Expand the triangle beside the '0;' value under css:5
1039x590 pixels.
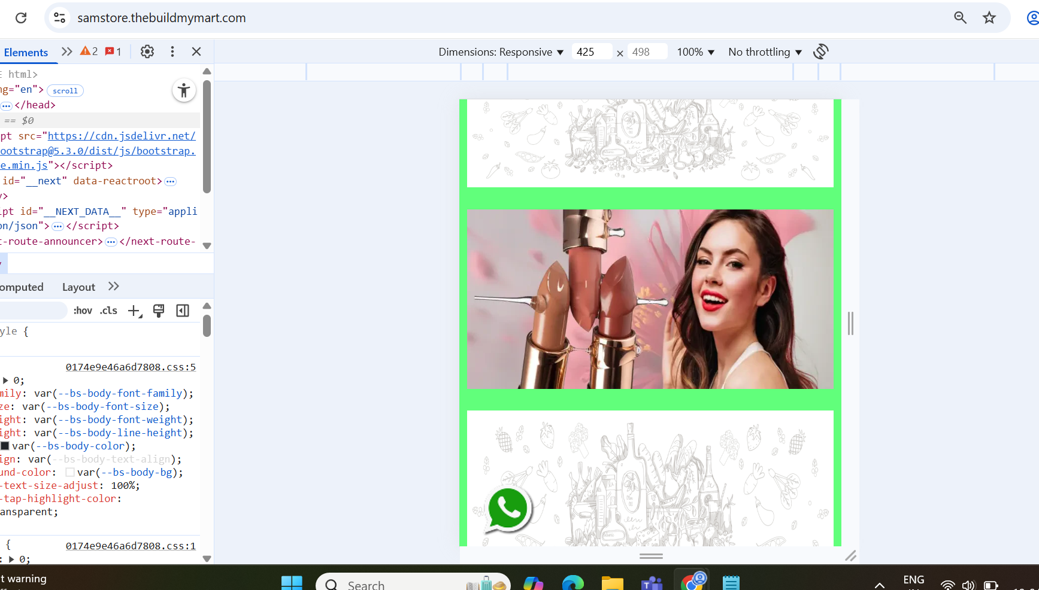pos(5,381)
